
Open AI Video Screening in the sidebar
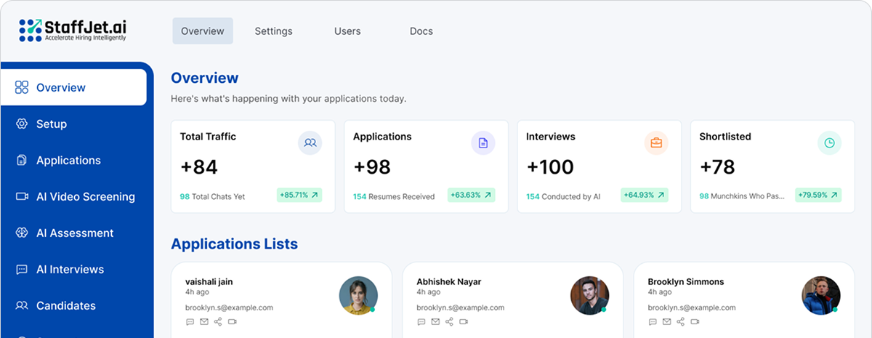(85, 197)
